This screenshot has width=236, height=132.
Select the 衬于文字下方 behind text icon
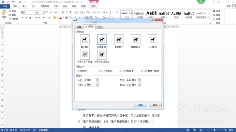click(x=85, y=54)
